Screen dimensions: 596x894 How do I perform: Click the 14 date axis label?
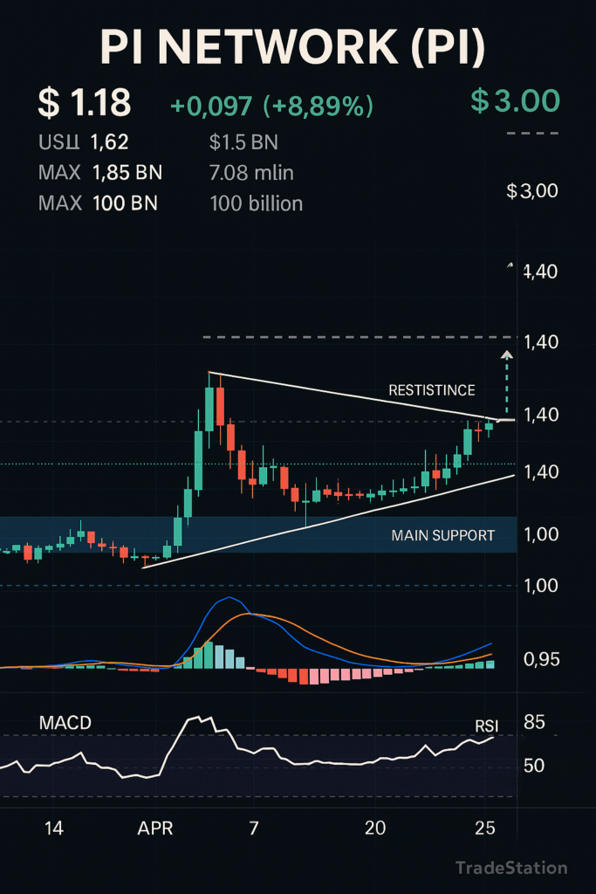[53, 828]
